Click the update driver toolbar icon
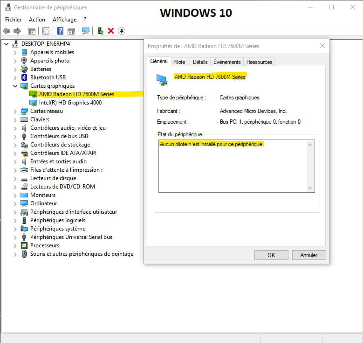This screenshot has width=363, height=343. click(x=100, y=31)
